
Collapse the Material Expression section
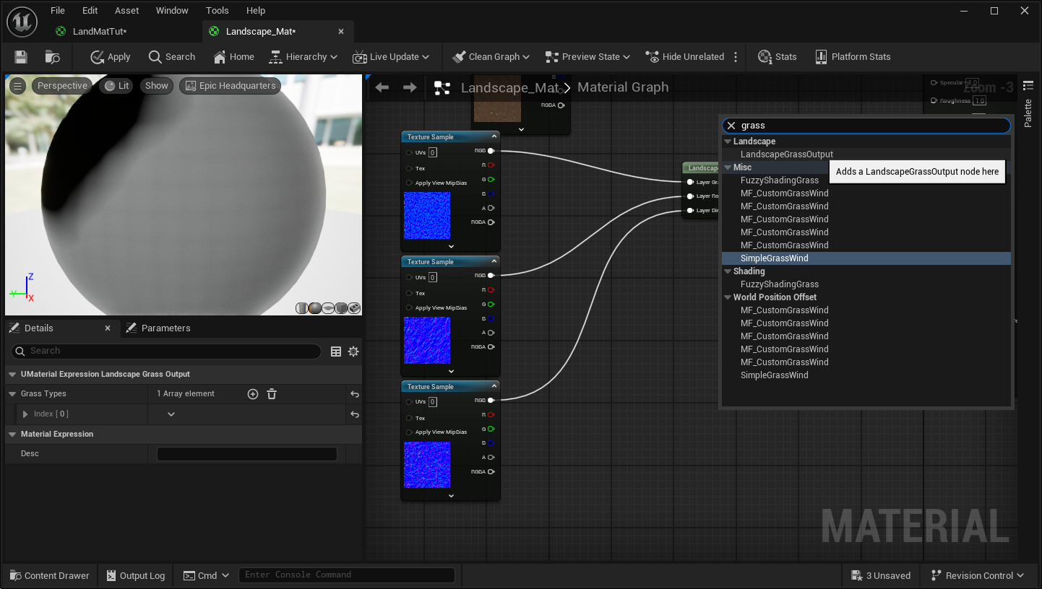[12, 435]
